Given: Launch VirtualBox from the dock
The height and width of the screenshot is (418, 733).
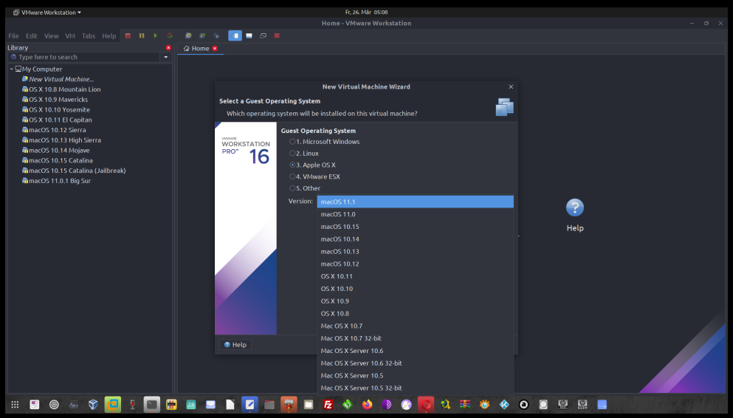Looking at the screenshot, I should pyautogui.click(x=93, y=405).
